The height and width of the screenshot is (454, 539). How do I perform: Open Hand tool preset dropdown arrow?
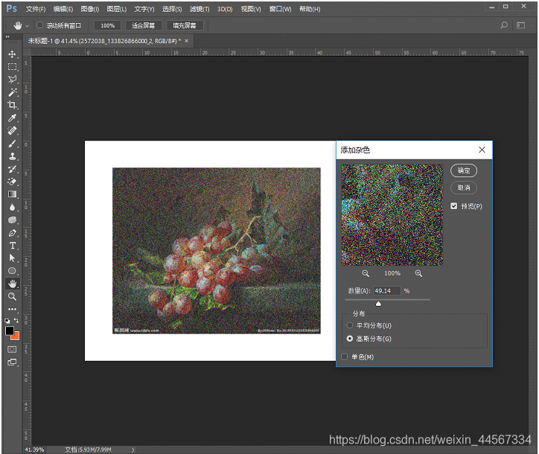click(x=27, y=26)
